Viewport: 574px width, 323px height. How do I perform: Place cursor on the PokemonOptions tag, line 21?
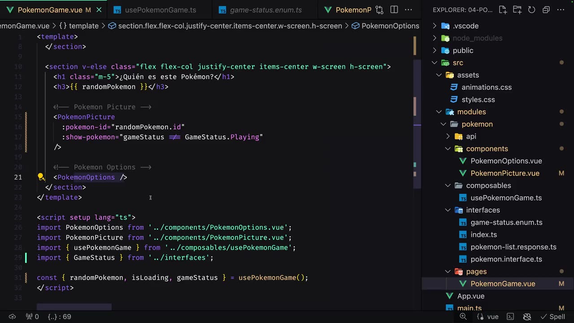click(86, 177)
